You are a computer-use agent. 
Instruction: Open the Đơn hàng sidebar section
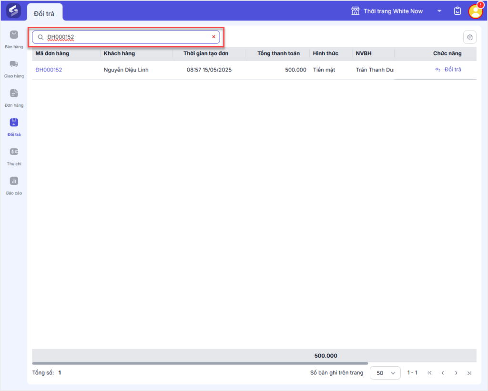click(14, 98)
